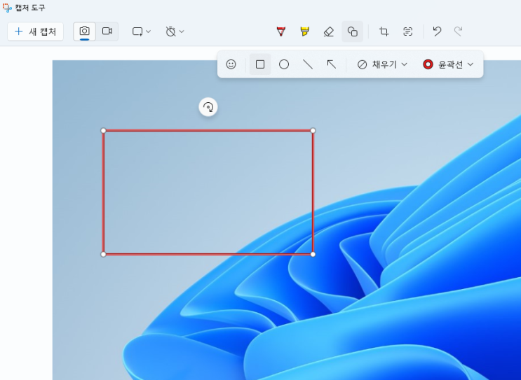The height and width of the screenshot is (380, 521).
Task: Open the capture delay timer dropdown
Action: click(x=175, y=31)
